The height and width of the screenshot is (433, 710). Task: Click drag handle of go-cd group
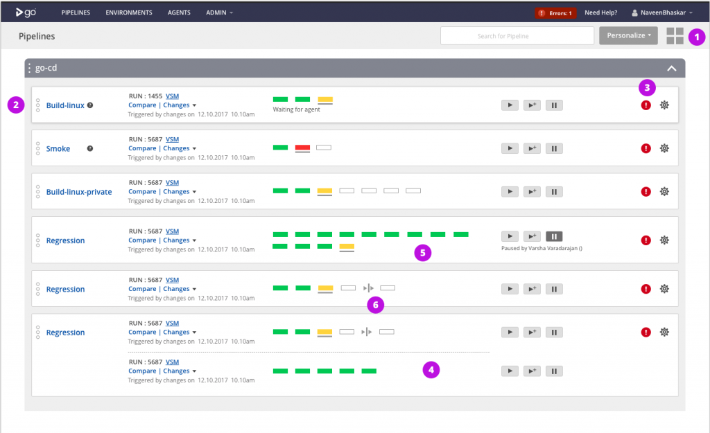click(29, 68)
